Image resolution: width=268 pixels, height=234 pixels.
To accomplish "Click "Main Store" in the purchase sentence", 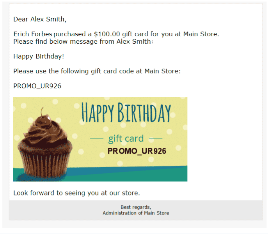I will coord(201,34).
